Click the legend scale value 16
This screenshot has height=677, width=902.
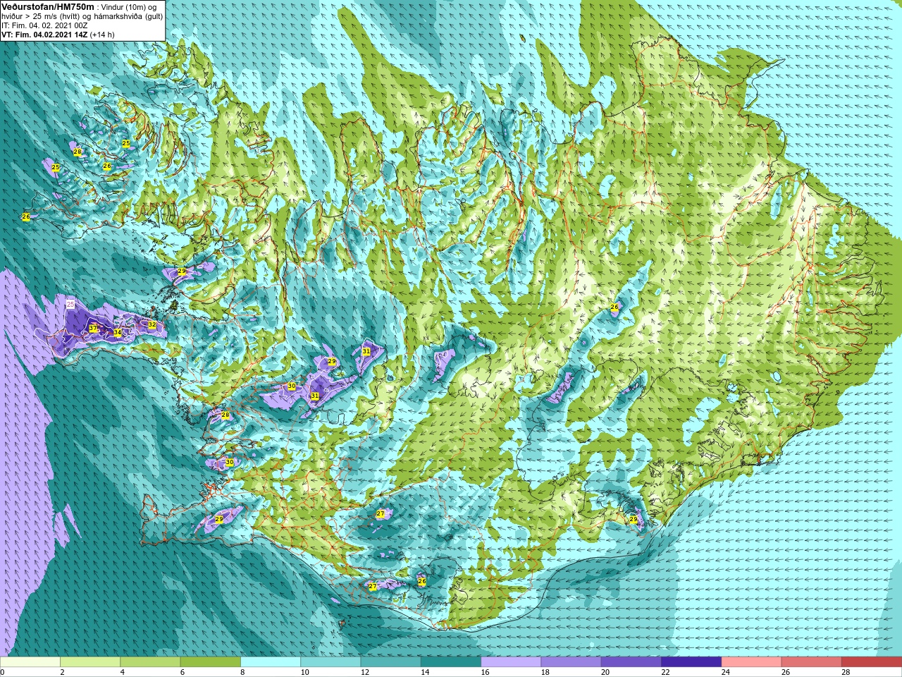tap(485, 672)
